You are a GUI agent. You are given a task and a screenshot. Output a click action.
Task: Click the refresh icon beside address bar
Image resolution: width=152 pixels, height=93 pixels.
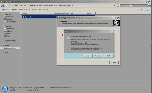tap(118, 6)
